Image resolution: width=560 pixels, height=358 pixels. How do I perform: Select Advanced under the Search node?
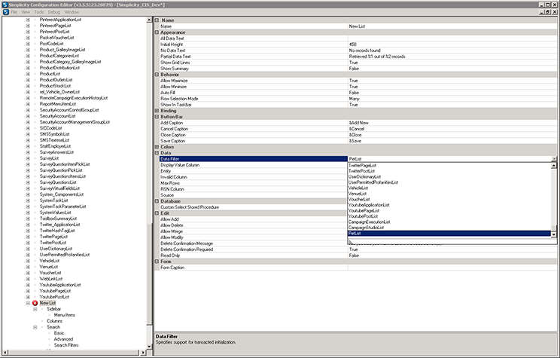(x=63, y=339)
